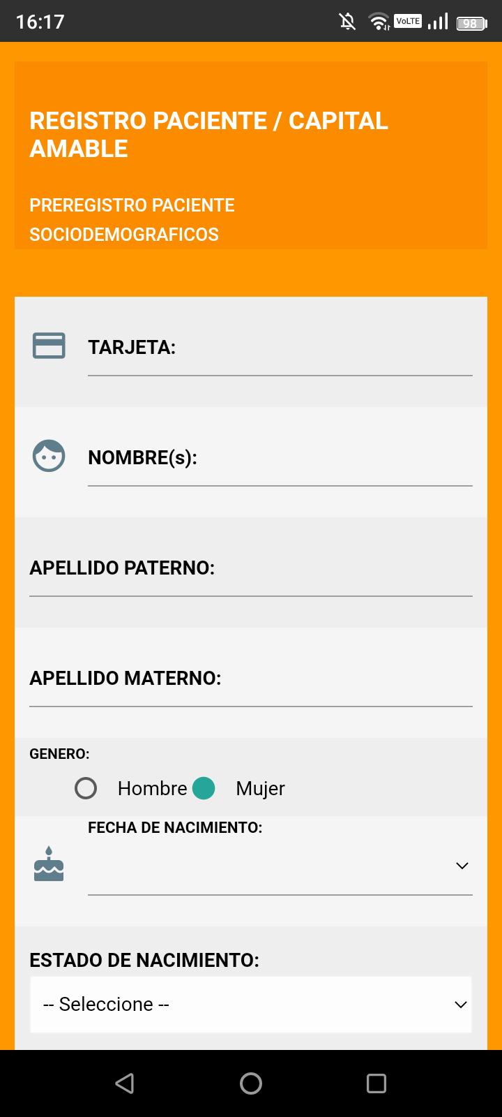Tap the chevron in the Seleccione combo box
The image size is (502, 1117).
pos(460,1005)
